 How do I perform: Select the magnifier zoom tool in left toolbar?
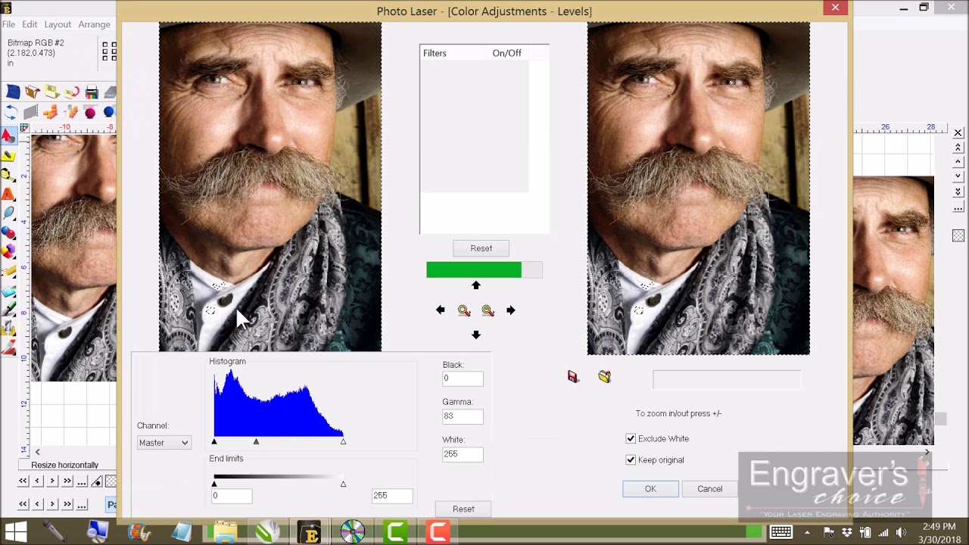[8, 175]
